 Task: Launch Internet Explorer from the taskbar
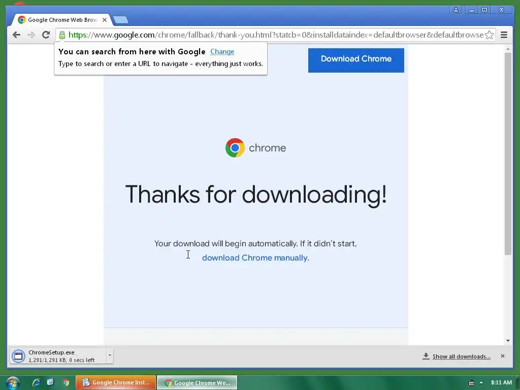(36, 383)
